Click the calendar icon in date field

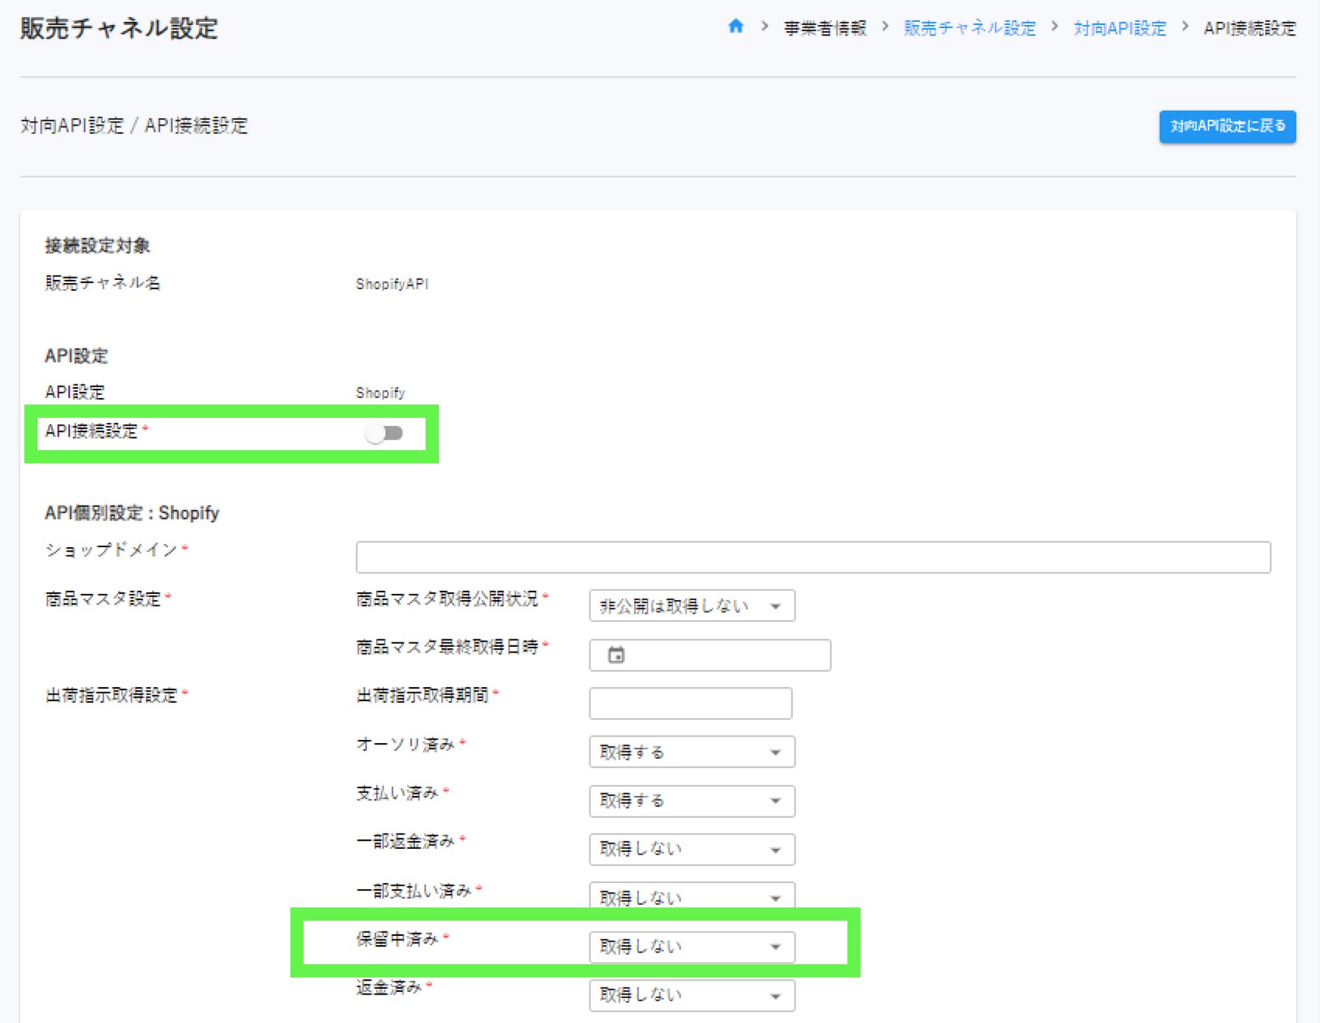pyautogui.click(x=616, y=655)
